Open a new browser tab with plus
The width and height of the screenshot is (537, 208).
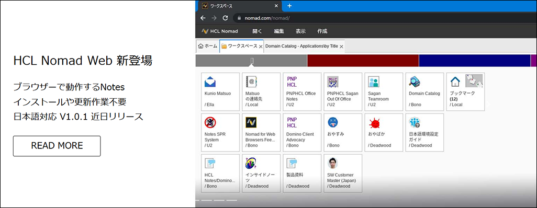click(x=289, y=6)
